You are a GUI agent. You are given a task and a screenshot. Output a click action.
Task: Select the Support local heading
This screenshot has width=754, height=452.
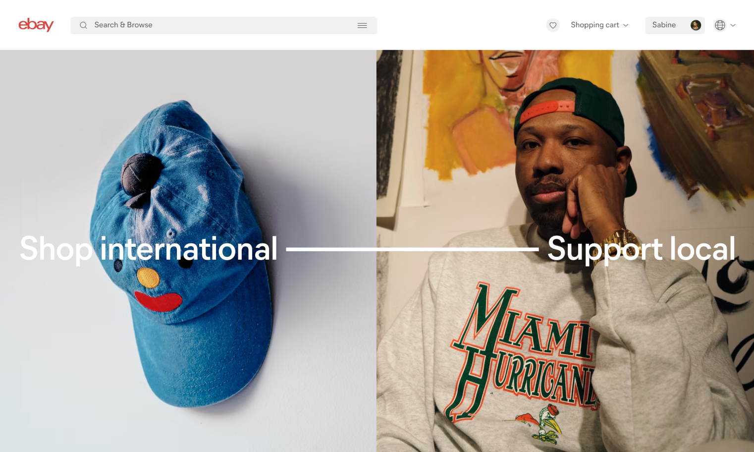[x=641, y=249]
